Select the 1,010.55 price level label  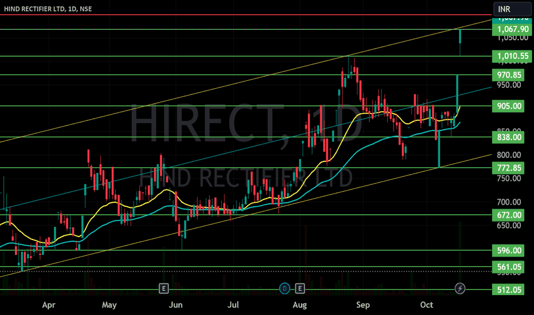tap(512, 56)
